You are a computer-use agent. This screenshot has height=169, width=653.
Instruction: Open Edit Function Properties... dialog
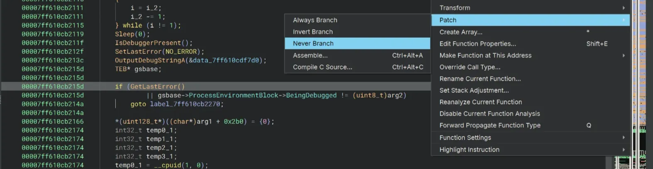pos(478,43)
